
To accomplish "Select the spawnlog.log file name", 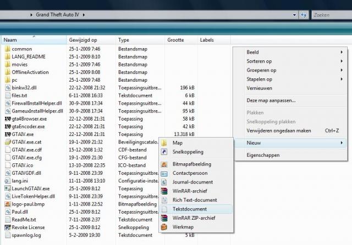I will (x=26, y=235).
